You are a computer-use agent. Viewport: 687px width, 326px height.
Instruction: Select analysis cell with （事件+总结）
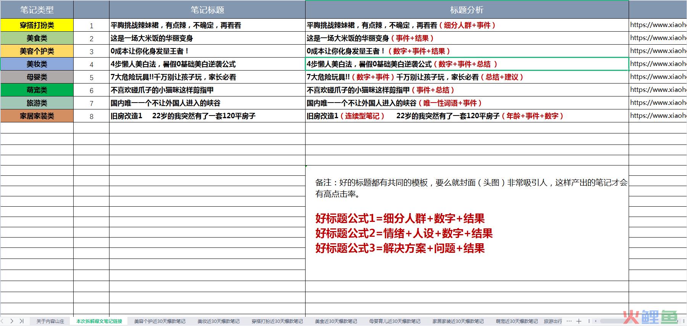(x=467, y=90)
